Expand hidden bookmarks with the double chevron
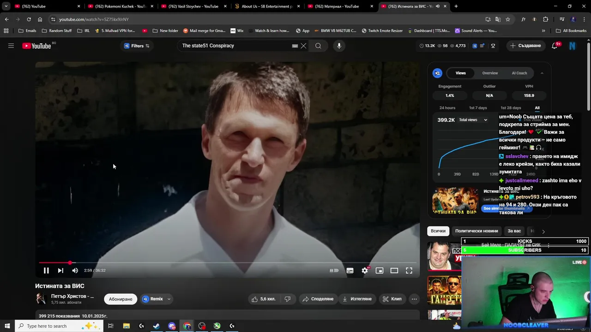Screen dimensions: 591x332 tap(543, 31)
